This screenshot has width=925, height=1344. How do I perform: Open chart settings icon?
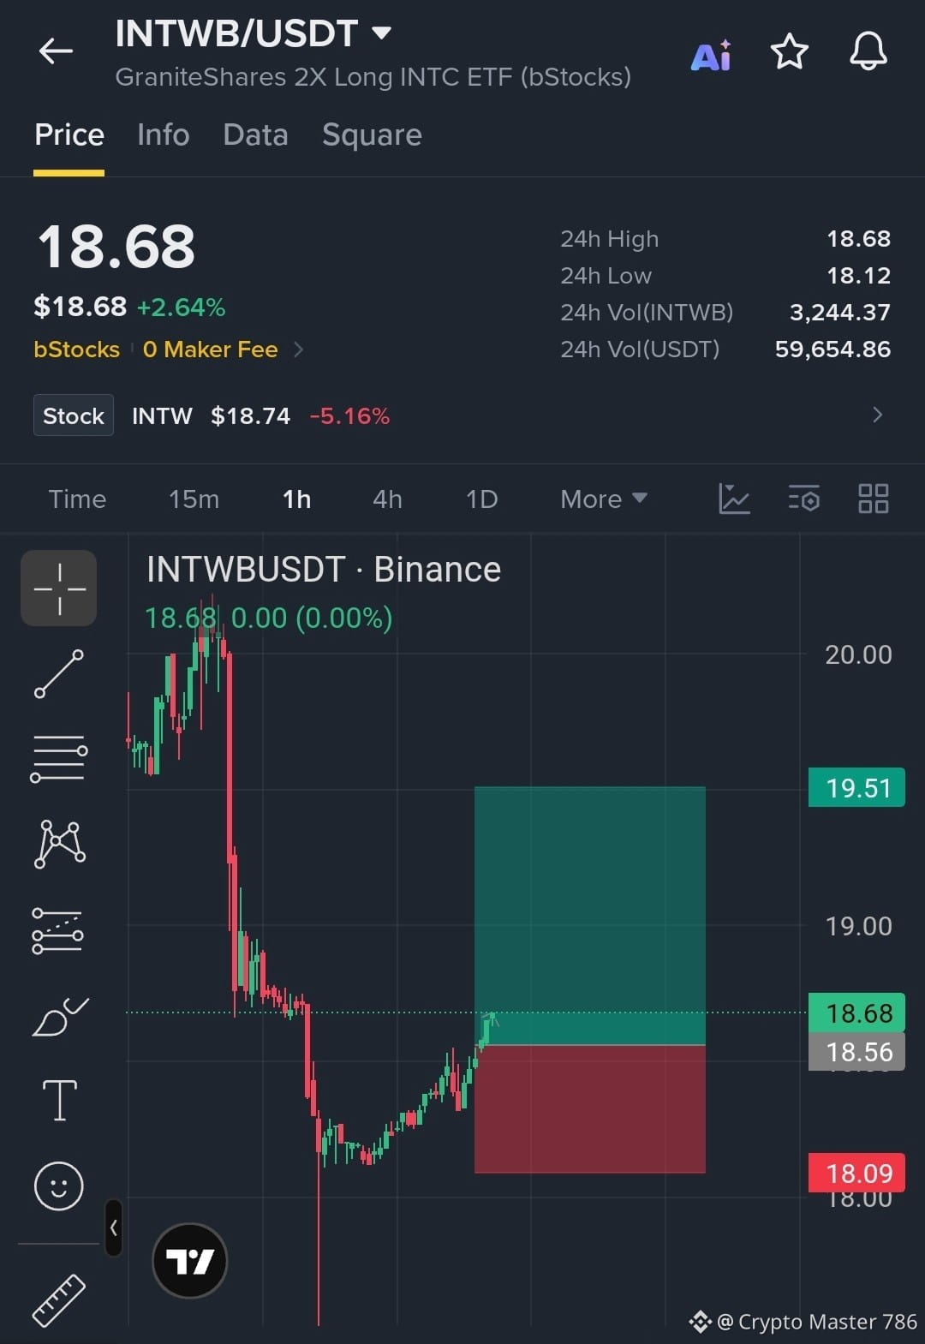pyautogui.click(x=803, y=499)
